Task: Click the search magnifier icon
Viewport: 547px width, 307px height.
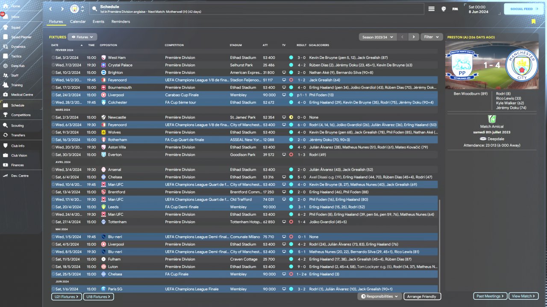Action: 94,9
